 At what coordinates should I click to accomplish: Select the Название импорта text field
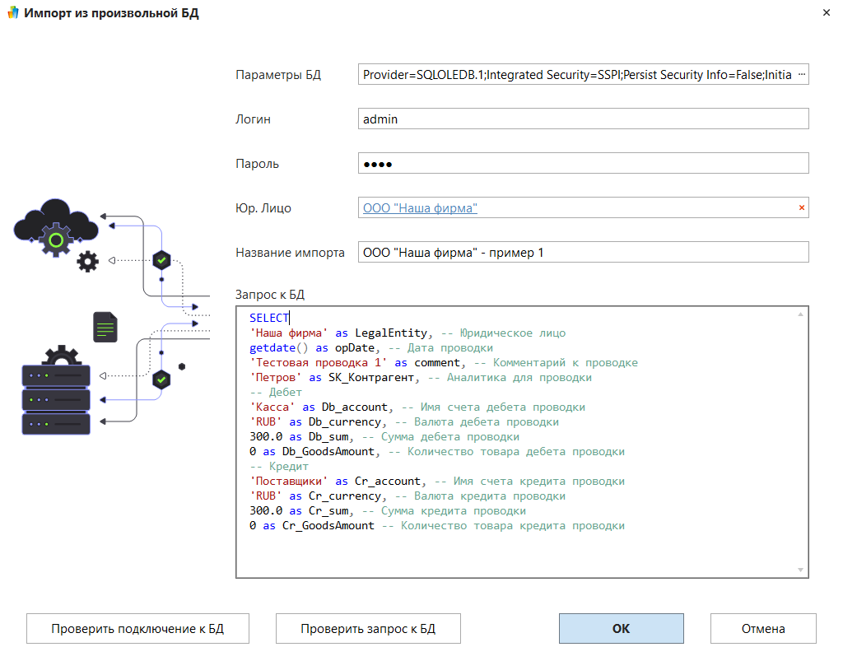(x=583, y=252)
